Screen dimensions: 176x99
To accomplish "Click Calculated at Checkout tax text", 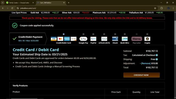I will (143, 55).
